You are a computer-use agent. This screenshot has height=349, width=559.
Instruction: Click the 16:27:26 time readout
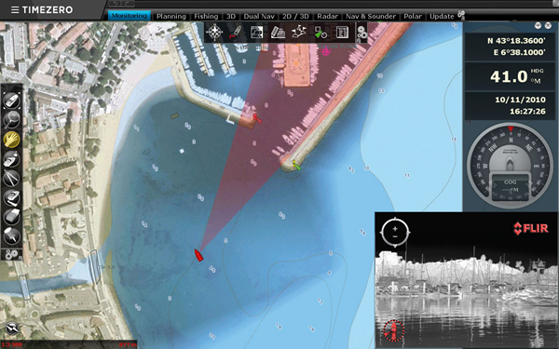click(527, 111)
